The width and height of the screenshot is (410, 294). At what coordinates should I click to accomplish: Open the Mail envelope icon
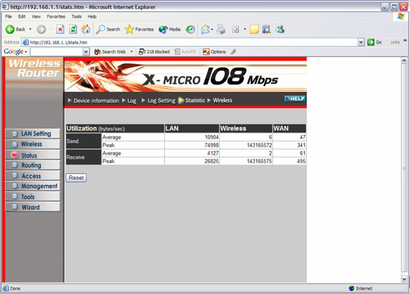pos(205,29)
